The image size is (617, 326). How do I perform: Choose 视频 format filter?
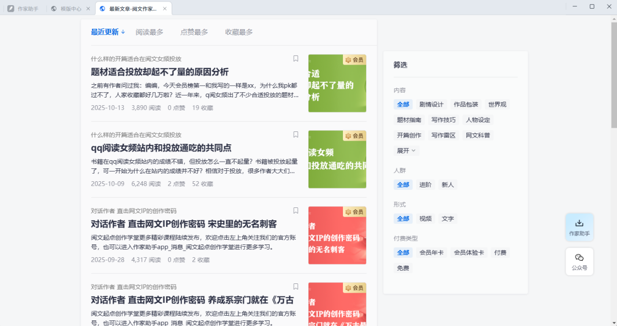(425, 219)
